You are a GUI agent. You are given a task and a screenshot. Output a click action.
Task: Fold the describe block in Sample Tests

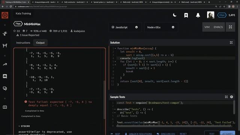(115, 109)
